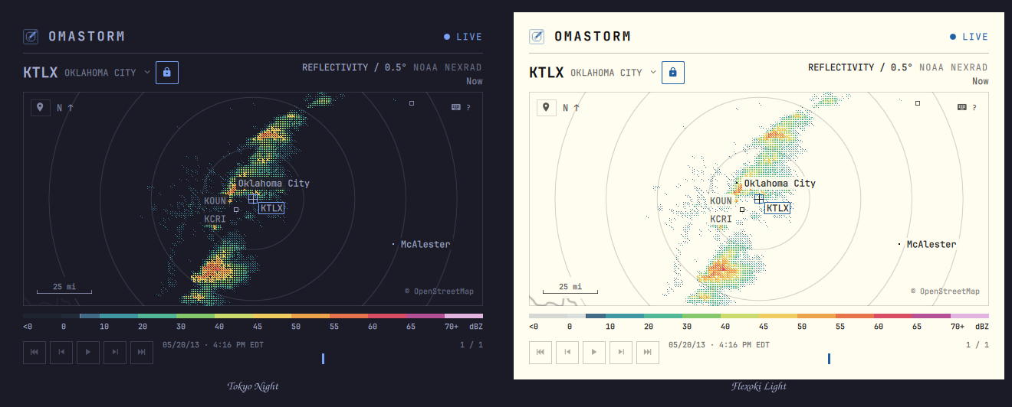Viewport: 1012px width, 407px height.
Task: Click the location pin button in Tokyo Night map
Action: coord(41,108)
